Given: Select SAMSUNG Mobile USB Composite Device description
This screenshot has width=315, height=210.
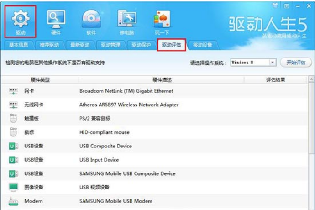Looking at the screenshot, I should point(127,173).
